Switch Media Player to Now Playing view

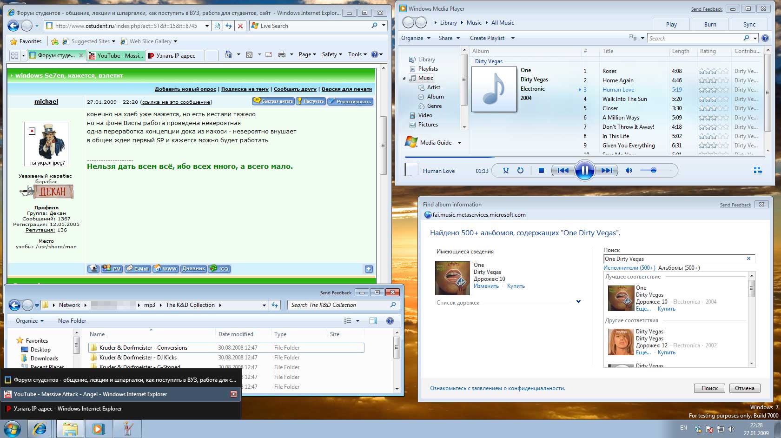[758, 171]
